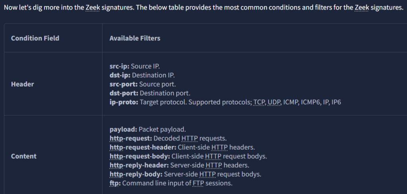Screen dimensions: 407x194
Task: Click the Condition Field column header
Action: coord(35,38)
